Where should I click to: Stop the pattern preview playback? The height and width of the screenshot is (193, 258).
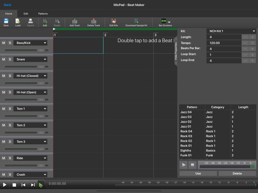click(192, 165)
